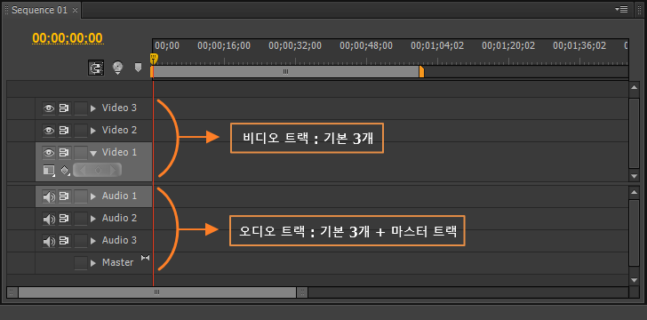The height and width of the screenshot is (320, 647).
Task: Select the Video 2 track label
Action: tap(119, 131)
